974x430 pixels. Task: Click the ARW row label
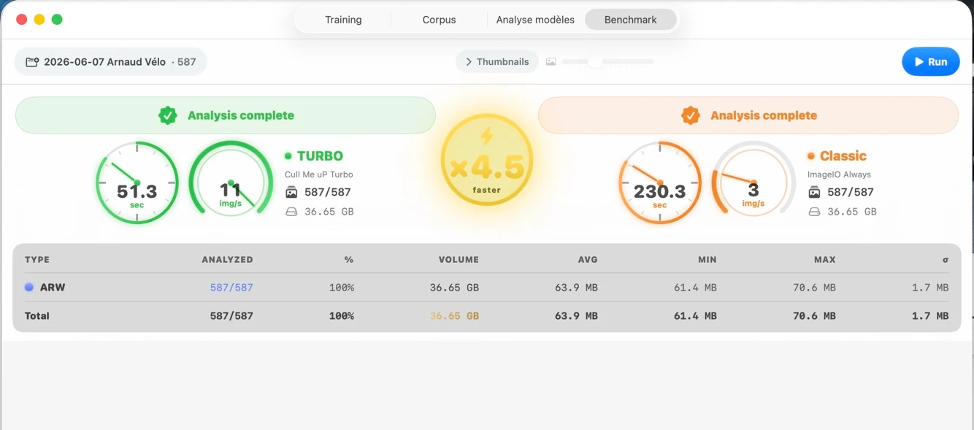53,288
